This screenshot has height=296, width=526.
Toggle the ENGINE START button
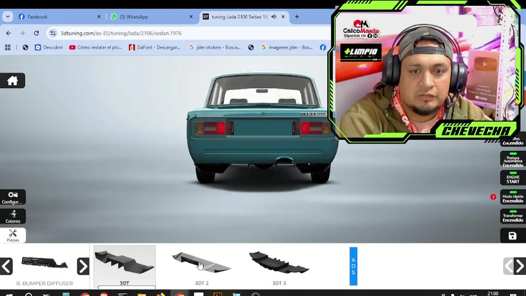(512, 178)
